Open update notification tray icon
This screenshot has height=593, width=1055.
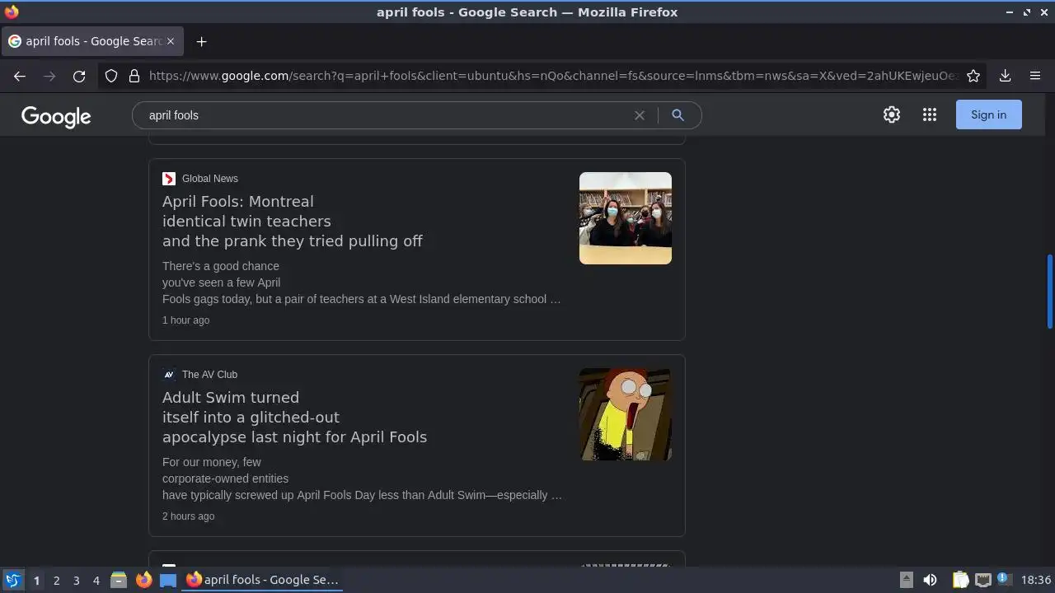1003,579
